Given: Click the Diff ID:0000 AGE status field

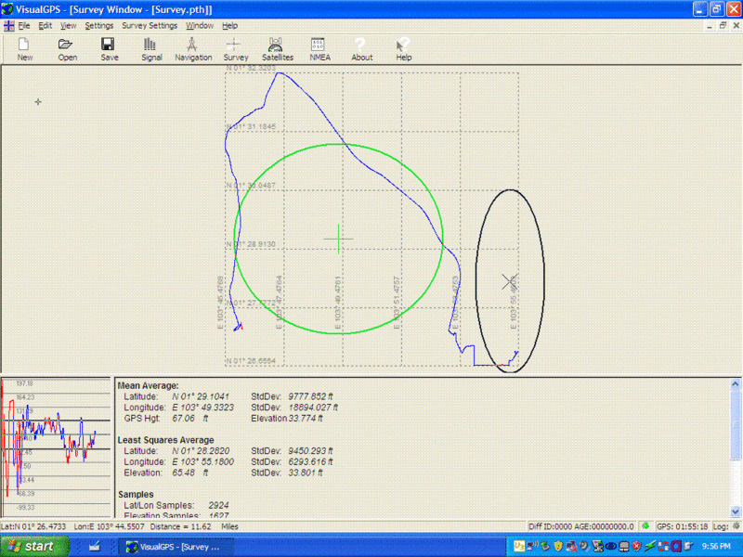Looking at the screenshot, I should (x=581, y=526).
